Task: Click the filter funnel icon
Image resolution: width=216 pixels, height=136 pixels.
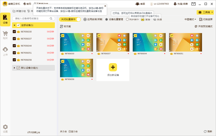Action: [29, 11]
